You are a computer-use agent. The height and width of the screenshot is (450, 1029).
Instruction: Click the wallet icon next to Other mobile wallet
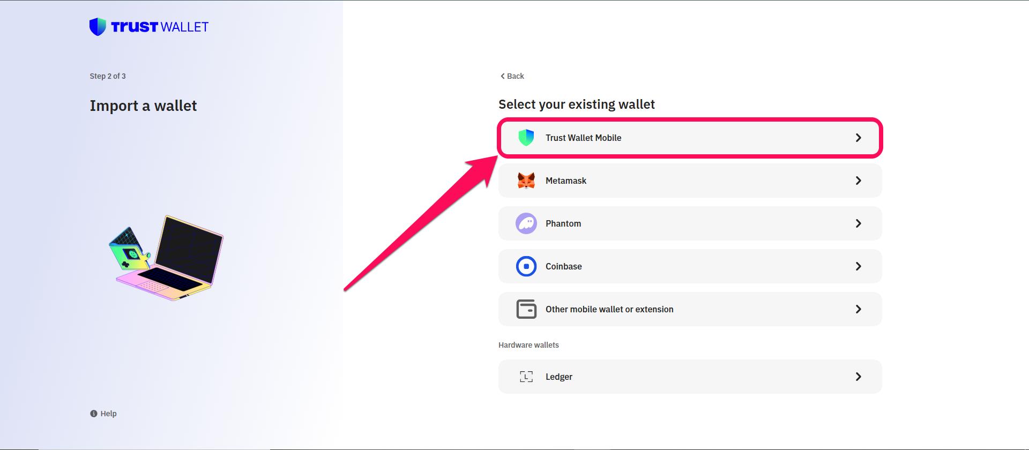(527, 309)
